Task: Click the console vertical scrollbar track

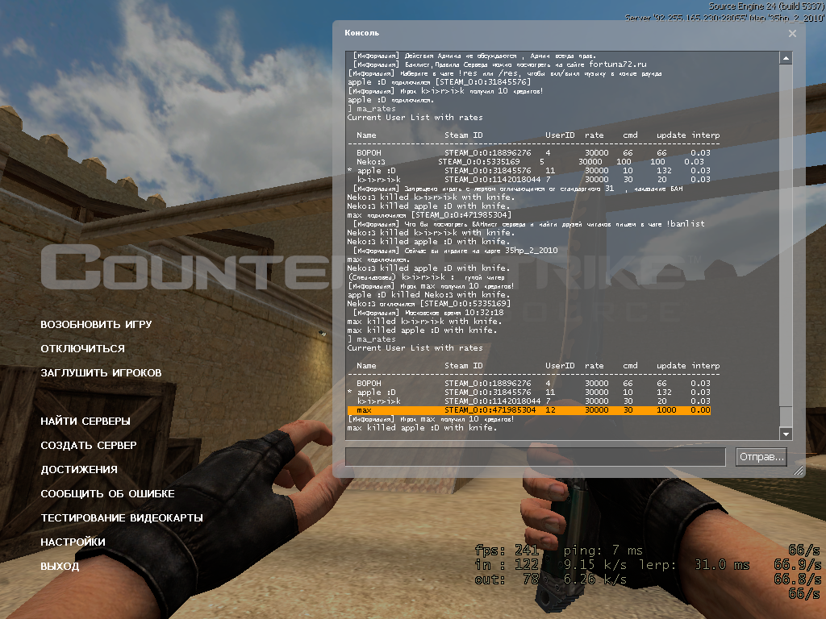Action: pos(786,246)
